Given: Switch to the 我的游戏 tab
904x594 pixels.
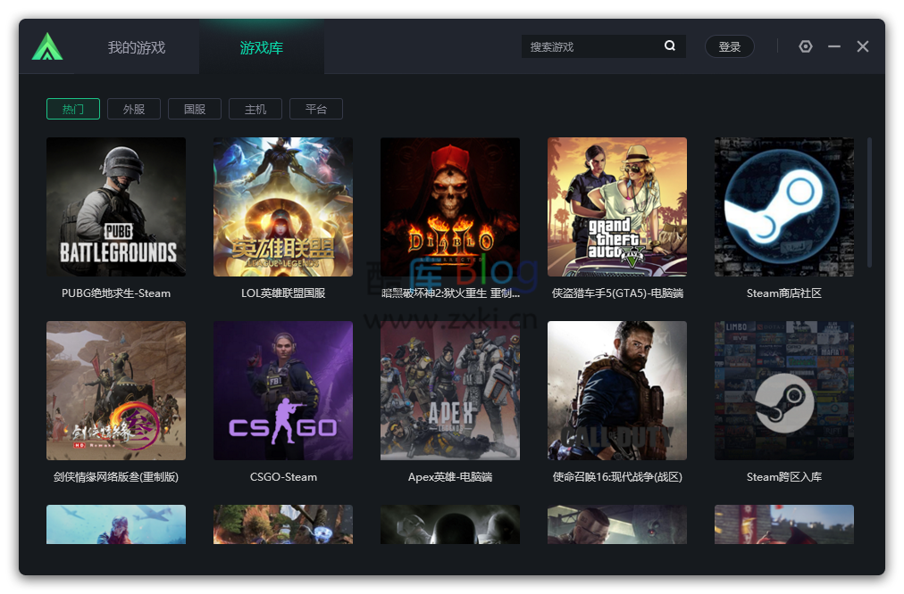Looking at the screenshot, I should (x=137, y=47).
